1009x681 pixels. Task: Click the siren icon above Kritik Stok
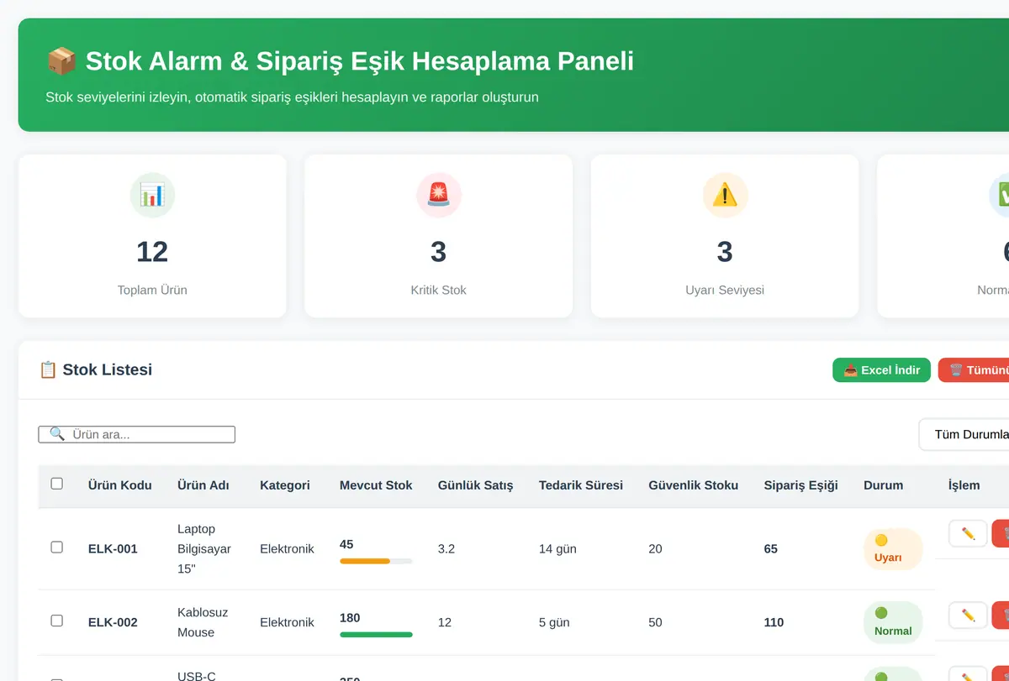[x=439, y=196]
